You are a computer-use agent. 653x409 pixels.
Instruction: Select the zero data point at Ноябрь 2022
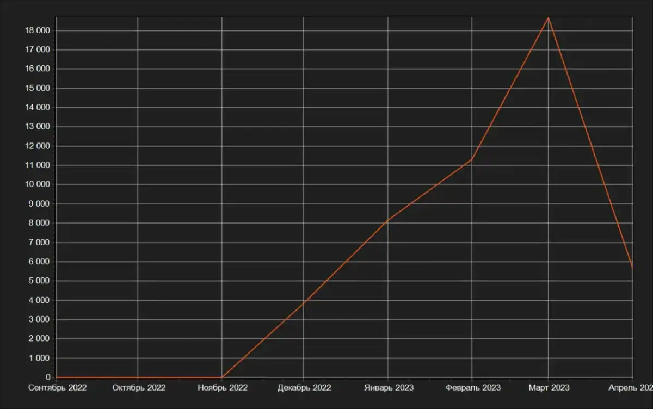(x=222, y=377)
